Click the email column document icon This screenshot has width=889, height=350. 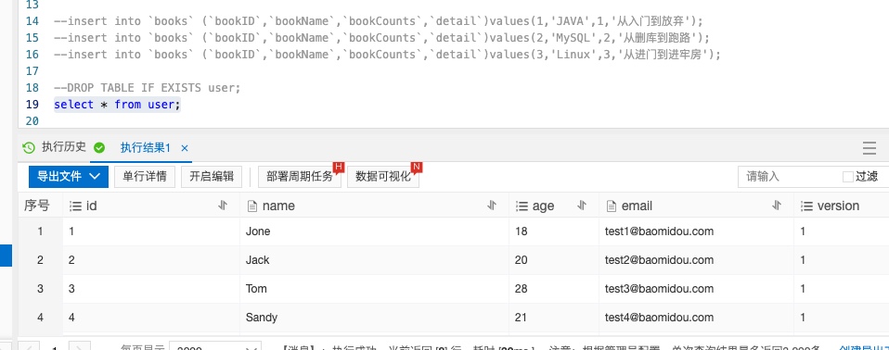coord(612,206)
